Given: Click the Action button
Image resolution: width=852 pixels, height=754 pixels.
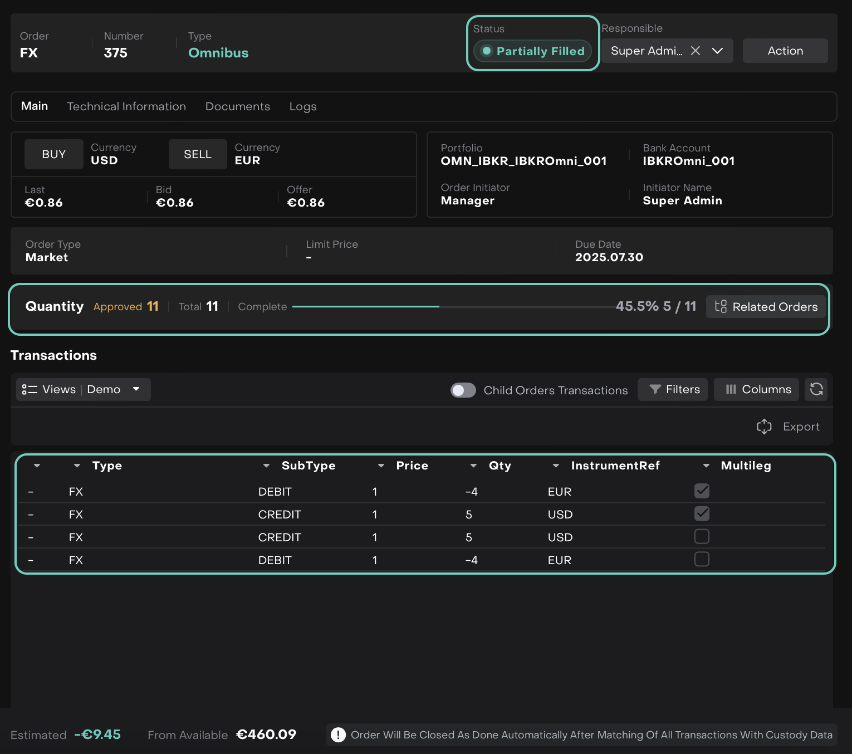Looking at the screenshot, I should [785, 51].
